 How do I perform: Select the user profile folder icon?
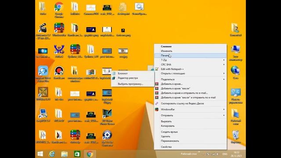(x=235, y=29)
